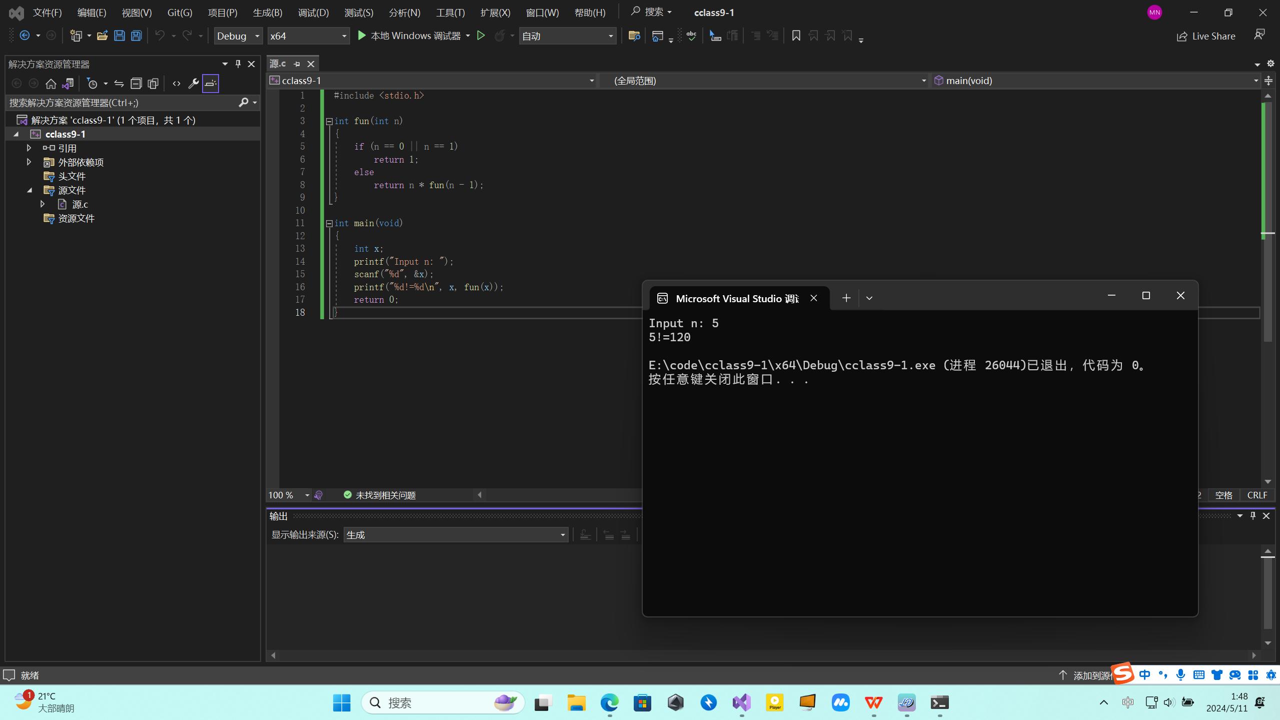Image resolution: width=1280 pixels, height=720 pixels.
Task: Open tab dropdown chevron in debug console
Action: [869, 298]
